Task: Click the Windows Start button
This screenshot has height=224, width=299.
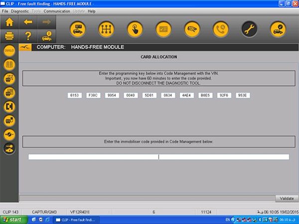Action: click(12, 220)
